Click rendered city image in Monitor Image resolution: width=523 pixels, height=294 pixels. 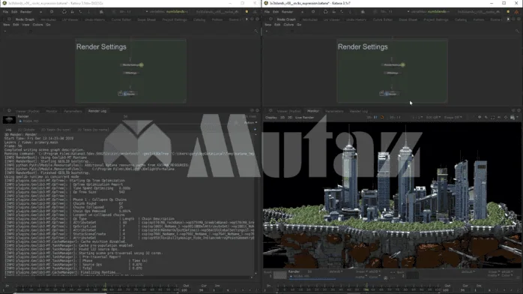pos(393,195)
